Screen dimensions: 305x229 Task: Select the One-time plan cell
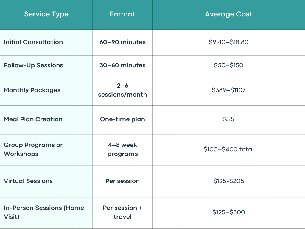click(122, 119)
